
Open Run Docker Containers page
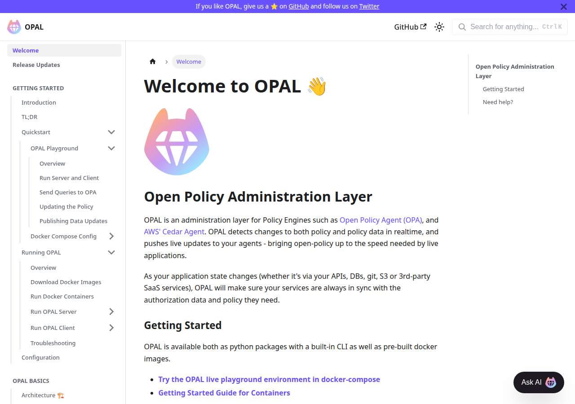tap(73, 296)
